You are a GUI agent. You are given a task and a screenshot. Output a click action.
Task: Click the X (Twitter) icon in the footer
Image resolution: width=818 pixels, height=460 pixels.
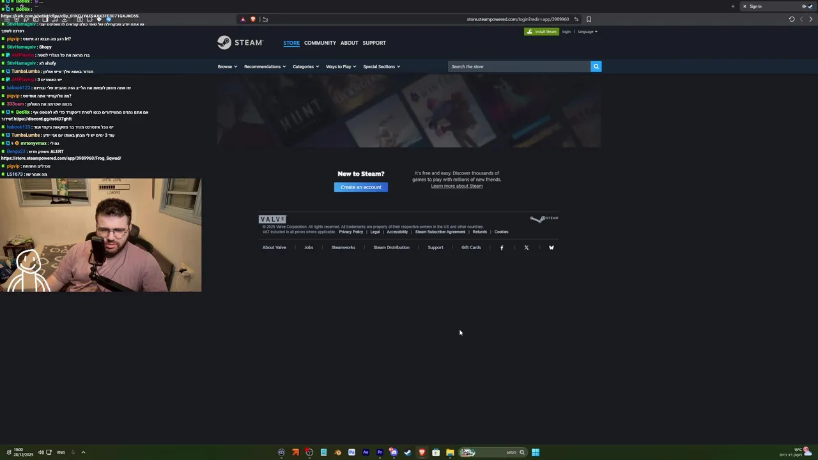(527, 248)
